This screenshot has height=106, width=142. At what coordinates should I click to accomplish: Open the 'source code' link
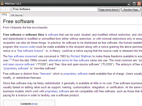(x=27, y=47)
